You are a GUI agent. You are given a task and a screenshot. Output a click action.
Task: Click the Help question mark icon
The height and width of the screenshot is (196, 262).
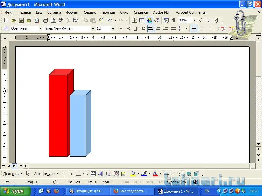coord(216,20)
